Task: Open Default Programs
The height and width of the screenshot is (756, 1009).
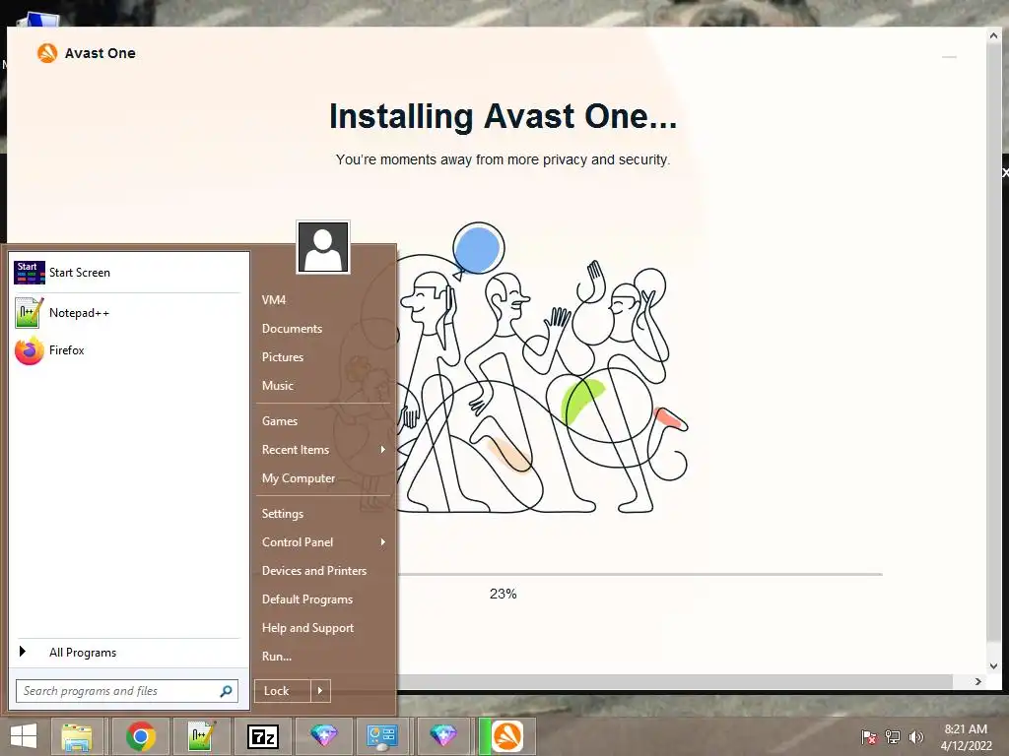Action: point(307,599)
